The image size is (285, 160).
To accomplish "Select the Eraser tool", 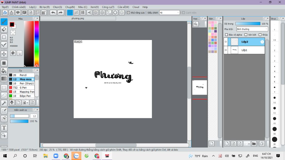I will pos(4,29).
